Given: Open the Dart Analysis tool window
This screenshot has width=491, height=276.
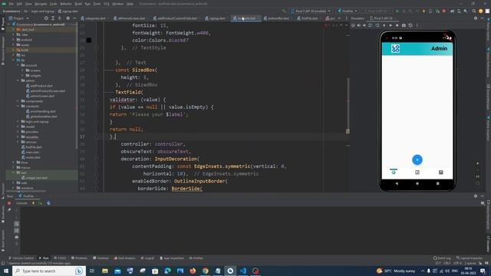Looking at the screenshot, I should pyautogui.click(x=124, y=258).
